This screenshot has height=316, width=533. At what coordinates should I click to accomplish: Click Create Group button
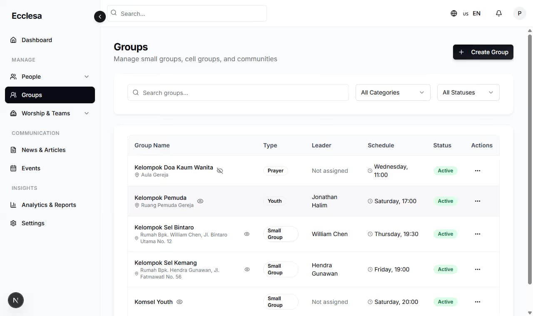(483, 52)
